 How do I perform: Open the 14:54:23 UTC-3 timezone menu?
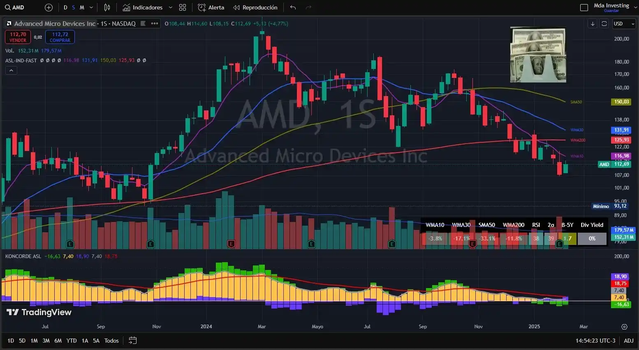point(595,341)
